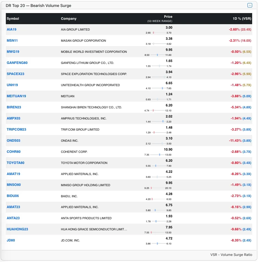This screenshot has height=262, width=258.
Task: Select MASAN GROUP CORPORATION company name
Action: tap(83, 41)
